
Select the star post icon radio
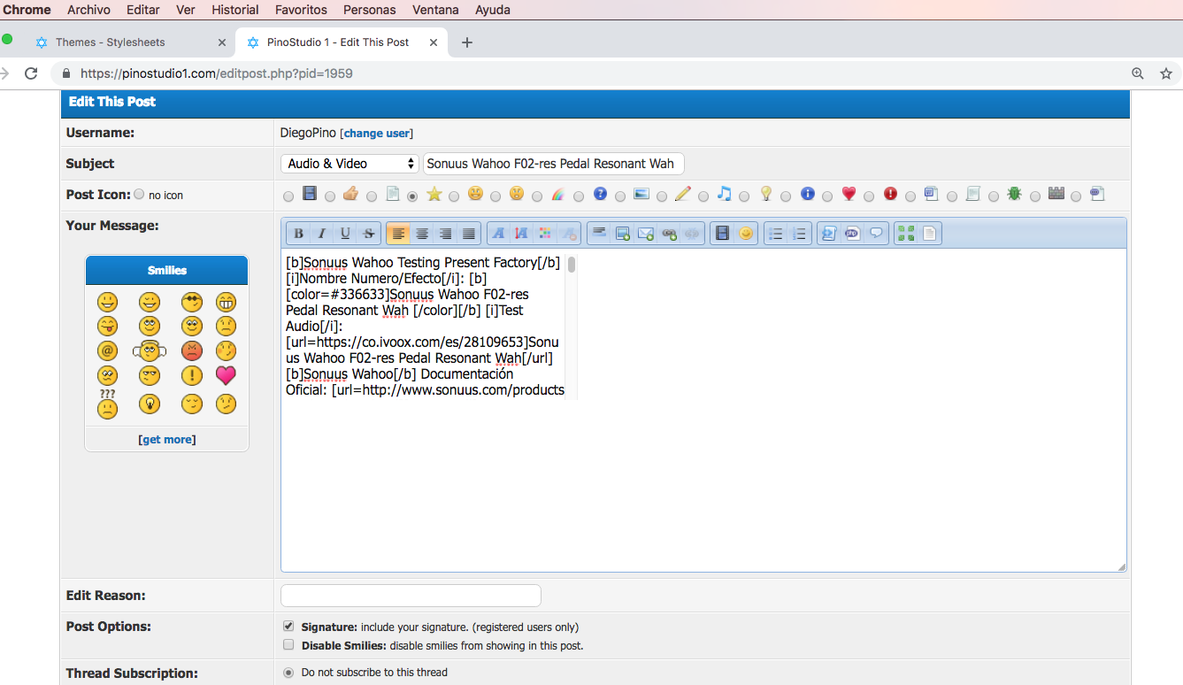412,196
